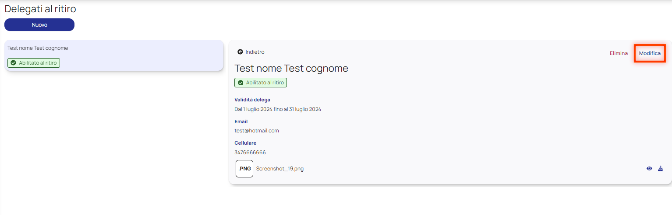Go back via the Indietro text label
The width and height of the screenshot is (672, 215).
coord(255,52)
